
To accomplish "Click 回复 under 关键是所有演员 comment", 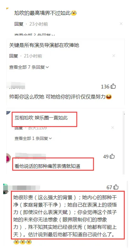I will tap(13, 56).
